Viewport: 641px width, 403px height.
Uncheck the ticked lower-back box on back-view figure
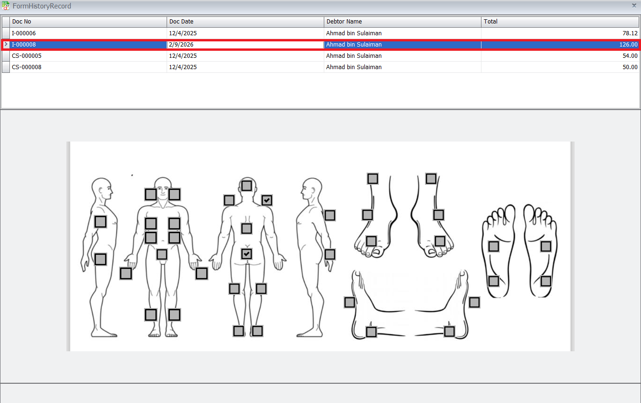point(247,254)
